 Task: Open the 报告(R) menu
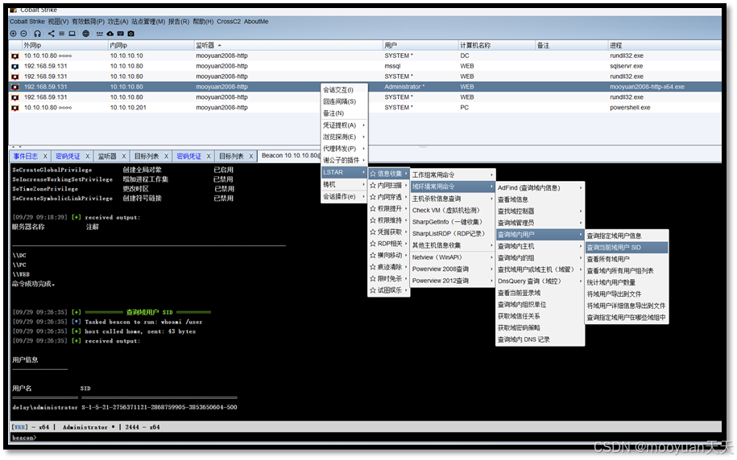179,22
